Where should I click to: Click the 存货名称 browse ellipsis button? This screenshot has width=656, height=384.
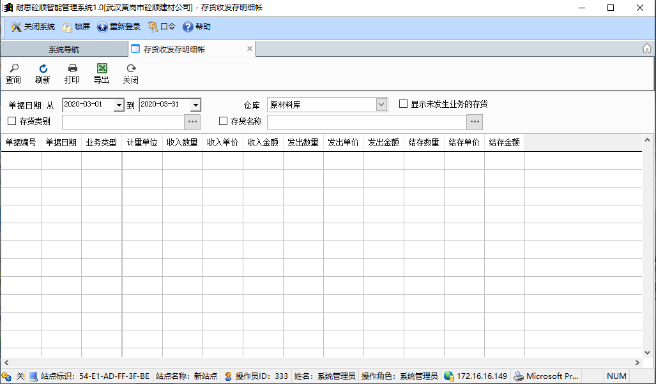coord(475,122)
